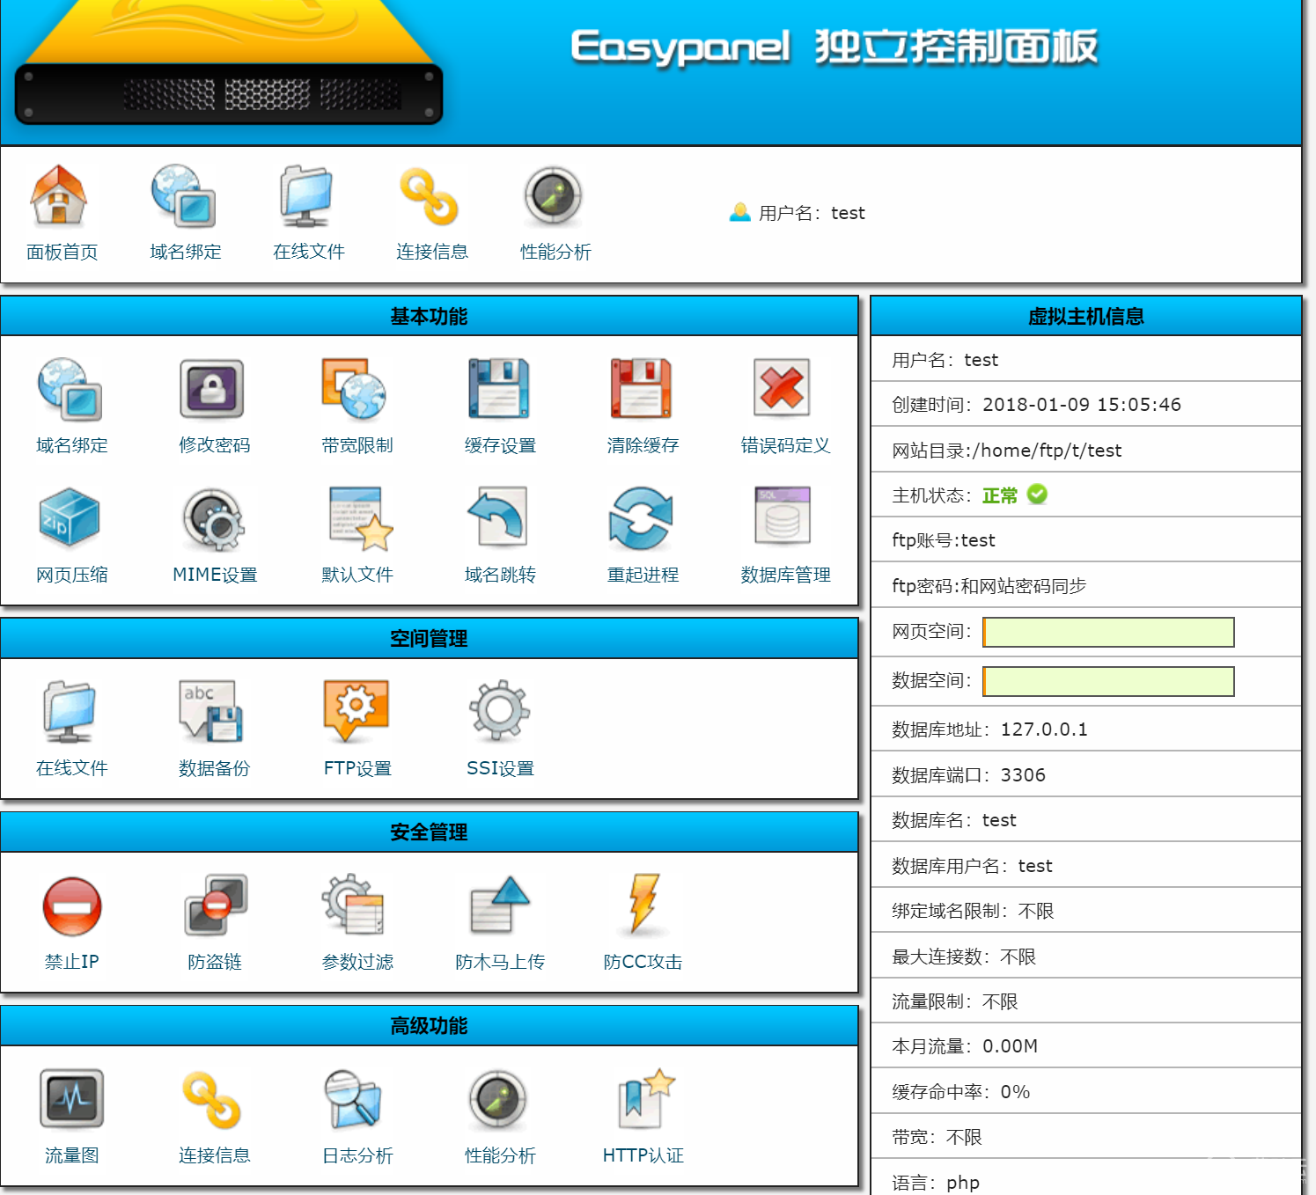Click the FTP设置 text link
Screen dimensions: 1316x1195
pos(357,768)
